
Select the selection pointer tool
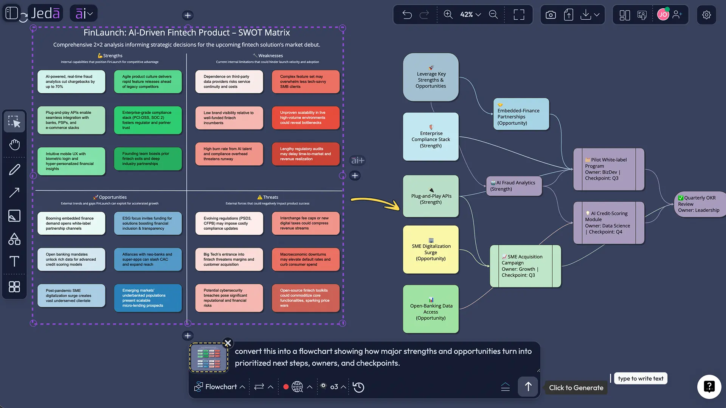[14, 122]
